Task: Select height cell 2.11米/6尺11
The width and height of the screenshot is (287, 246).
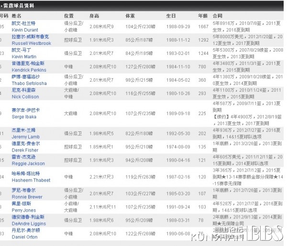Action: click(x=103, y=207)
